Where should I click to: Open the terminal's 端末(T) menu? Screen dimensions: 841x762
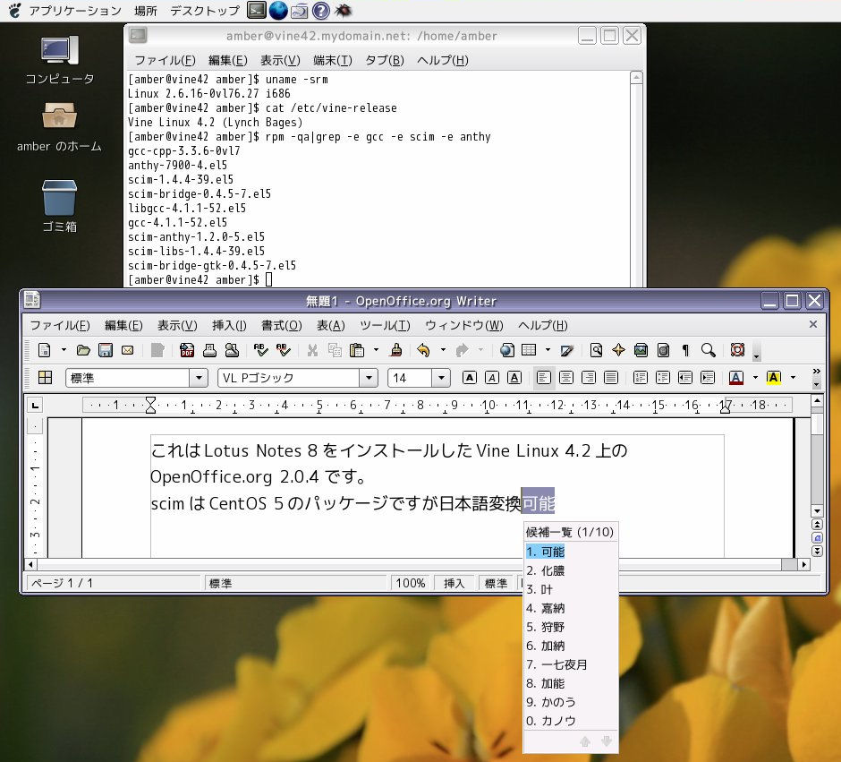pyautogui.click(x=333, y=60)
